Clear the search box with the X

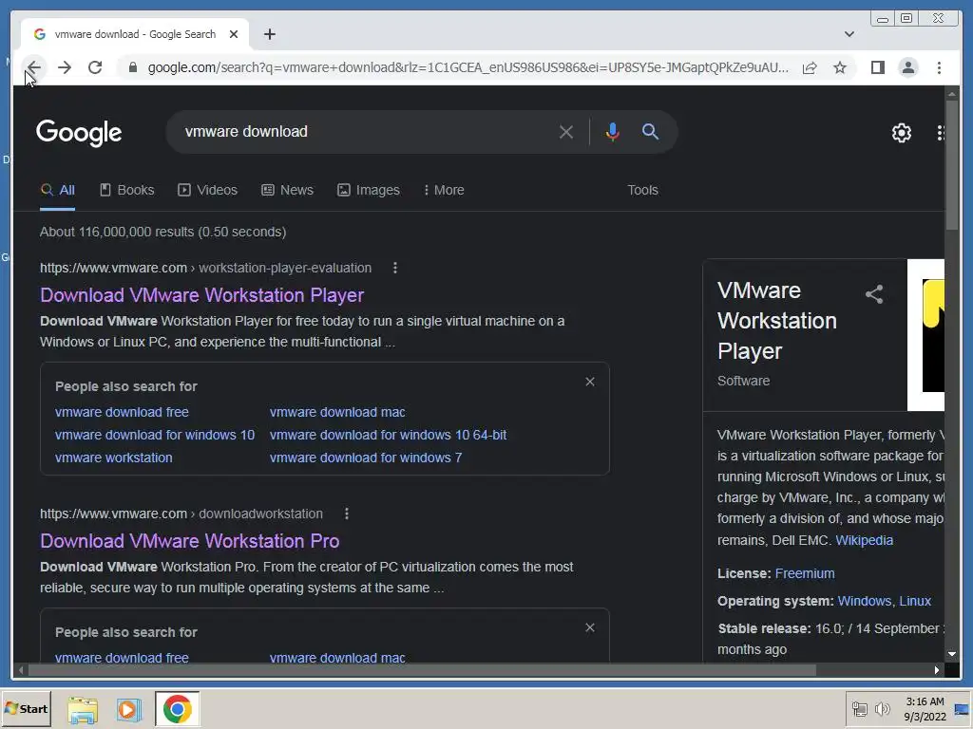(566, 132)
